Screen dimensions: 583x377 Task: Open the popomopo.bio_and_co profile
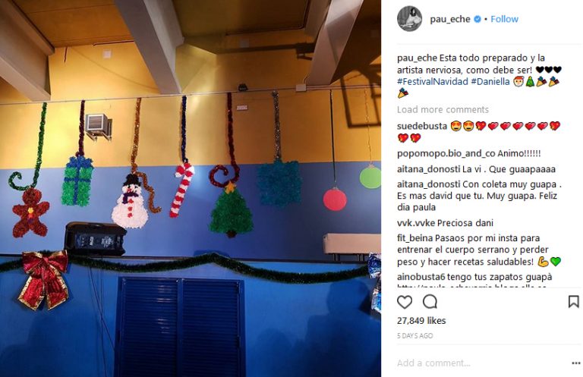[x=446, y=153]
